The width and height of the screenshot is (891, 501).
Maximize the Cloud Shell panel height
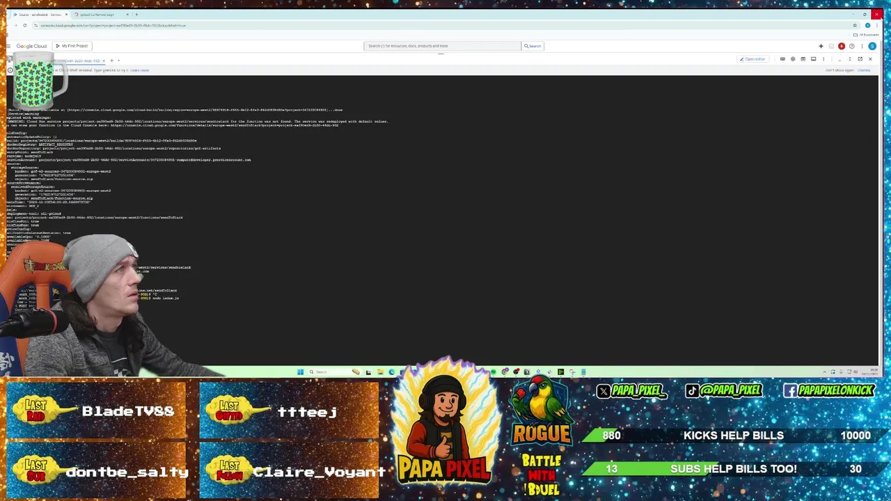click(850, 59)
